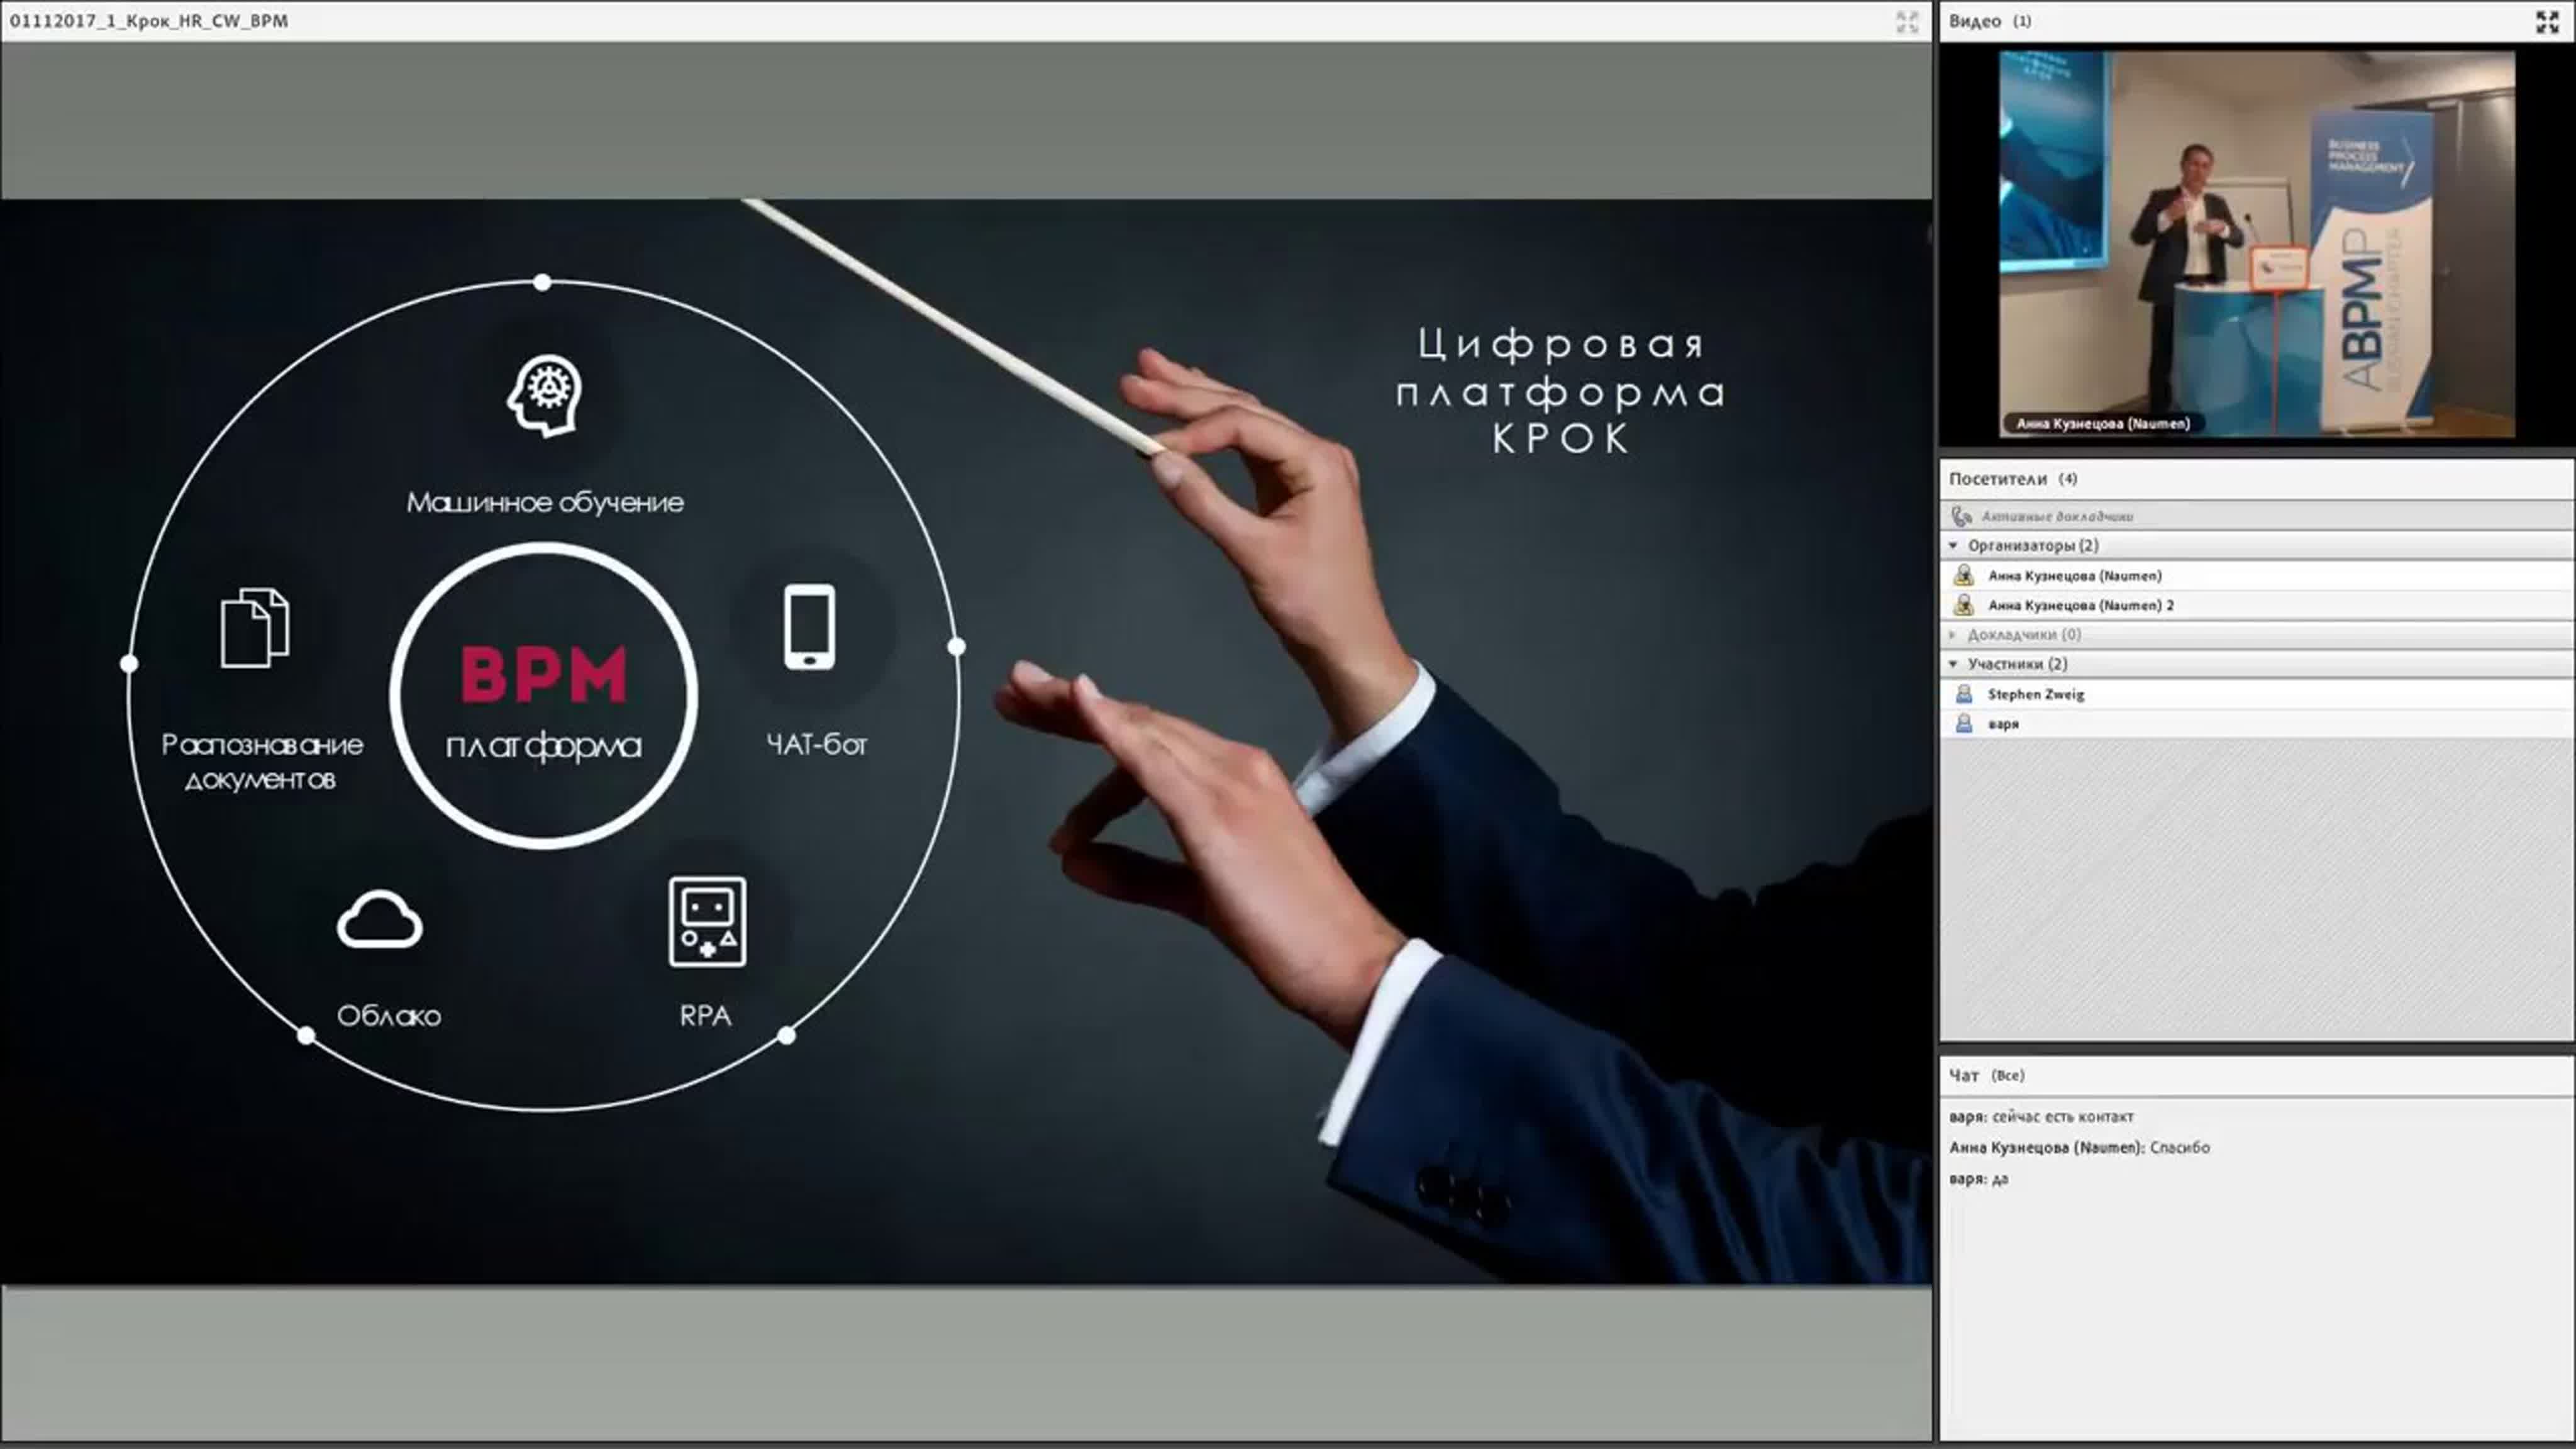Maximize the Видео pod with the fullscreen icon
The width and height of the screenshot is (2576, 1449).
pos(2547,22)
